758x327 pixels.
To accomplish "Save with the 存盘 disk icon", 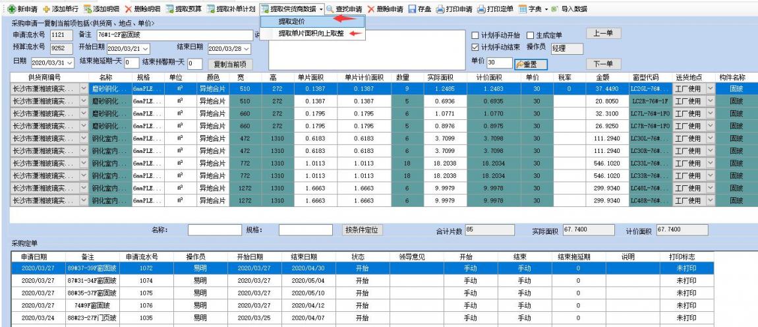I will pos(412,8).
